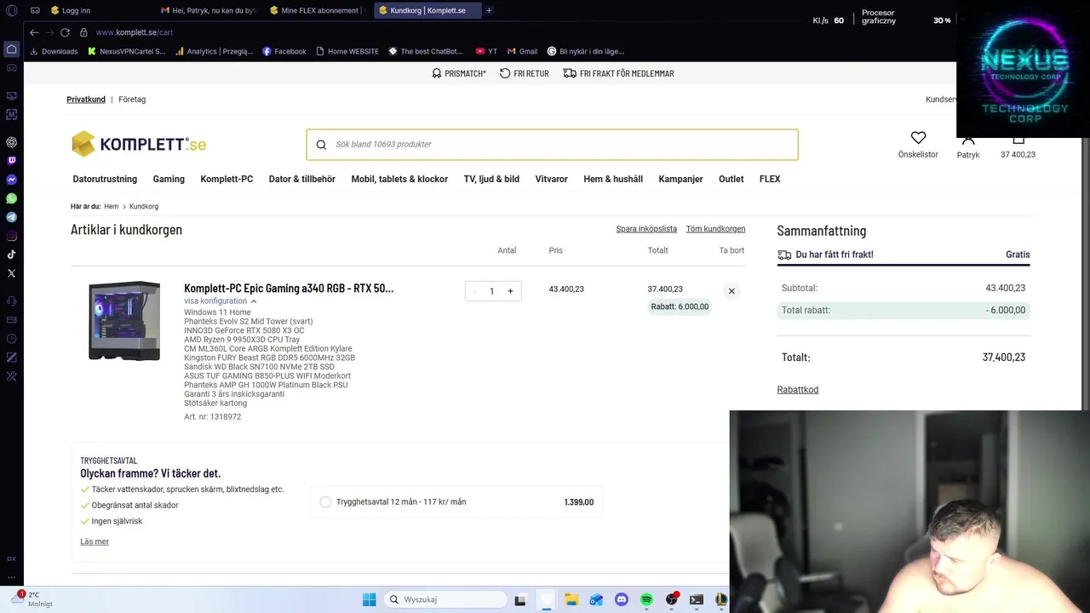Open OBS Studio from the taskbar
Viewport: 1090px width, 613px height.
tap(672, 599)
